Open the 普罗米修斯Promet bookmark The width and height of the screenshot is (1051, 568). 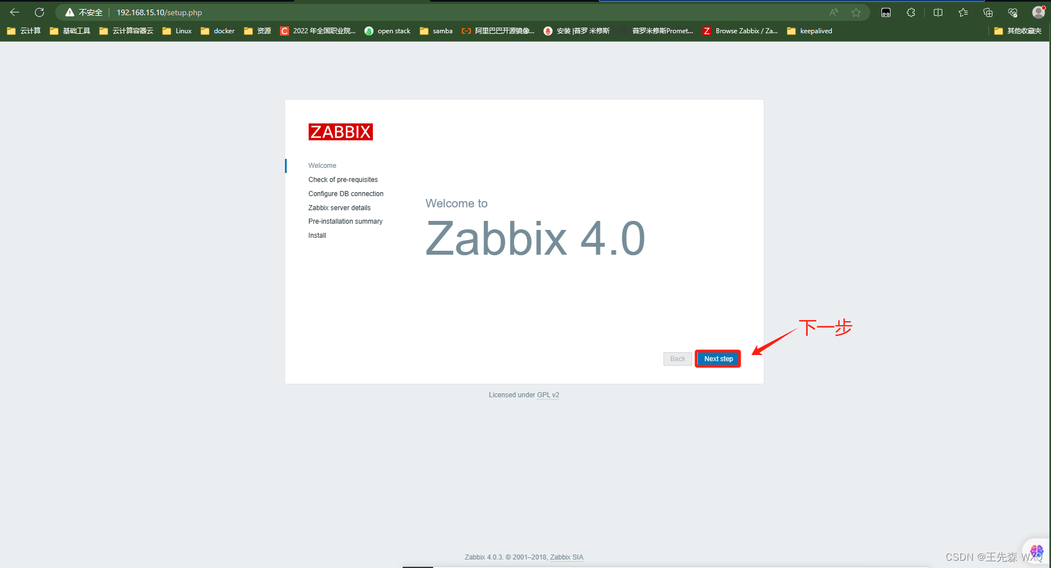tap(657, 31)
